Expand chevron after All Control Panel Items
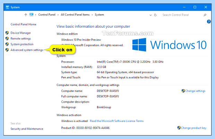Screen dimensions: 215x139 tap(92, 15)
